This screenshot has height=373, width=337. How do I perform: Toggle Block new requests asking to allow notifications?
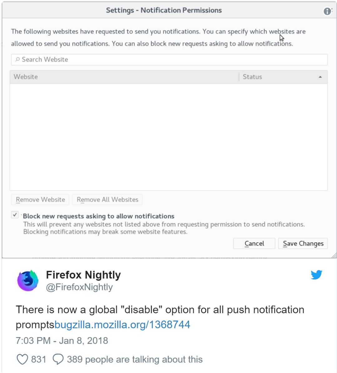15,215
